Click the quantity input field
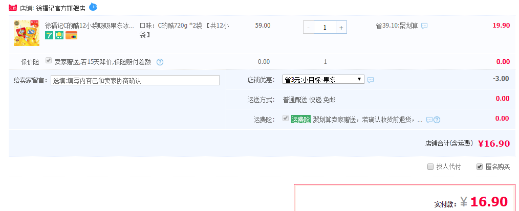Image resolution: width=519 pixels, height=211 pixels. coord(325,28)
